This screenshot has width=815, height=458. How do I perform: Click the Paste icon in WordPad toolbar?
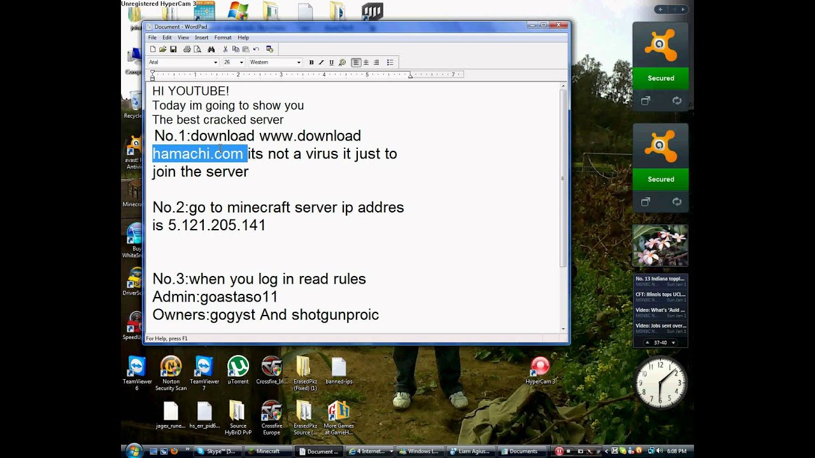(246, 49)
